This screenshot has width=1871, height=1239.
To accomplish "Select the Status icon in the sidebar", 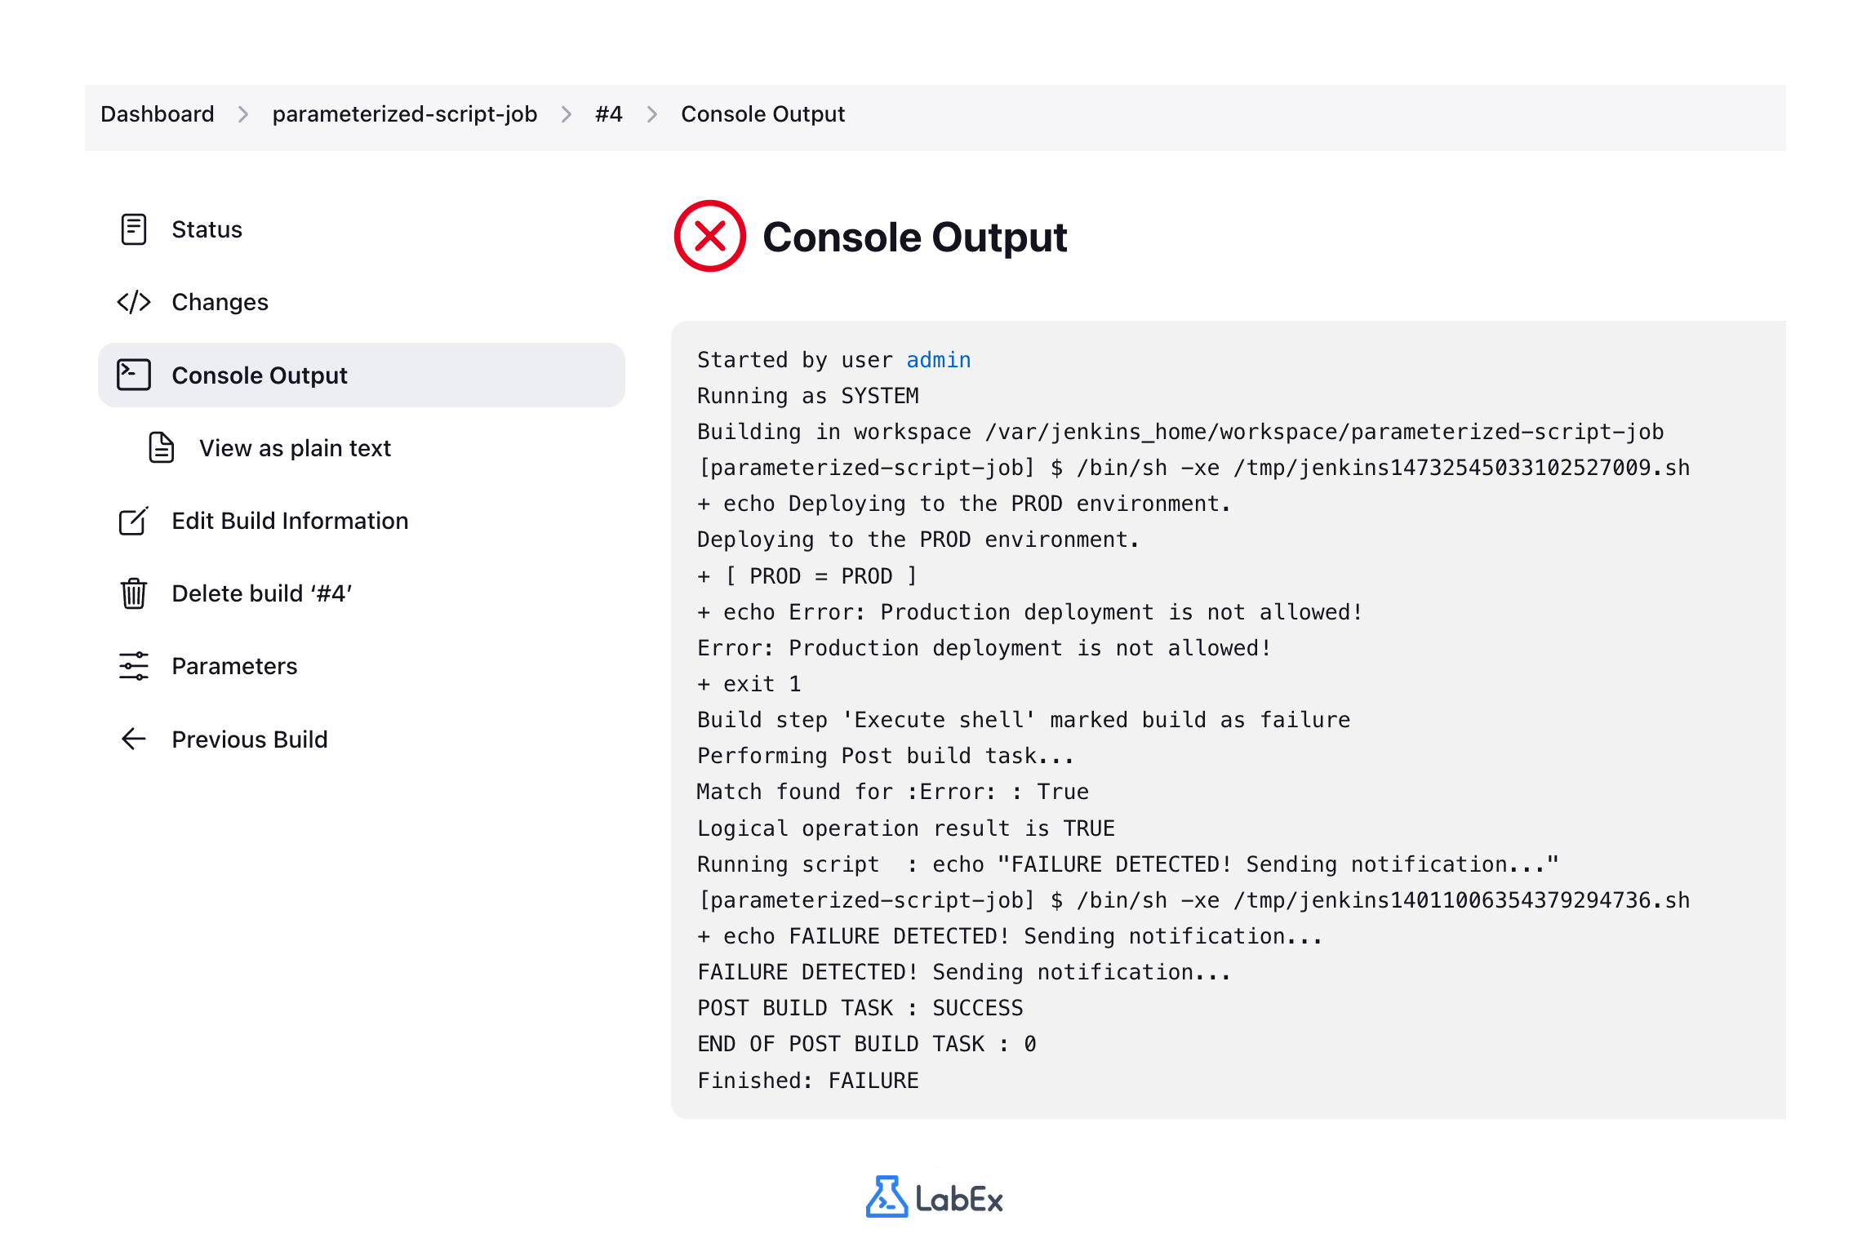I will pos(133,229).
